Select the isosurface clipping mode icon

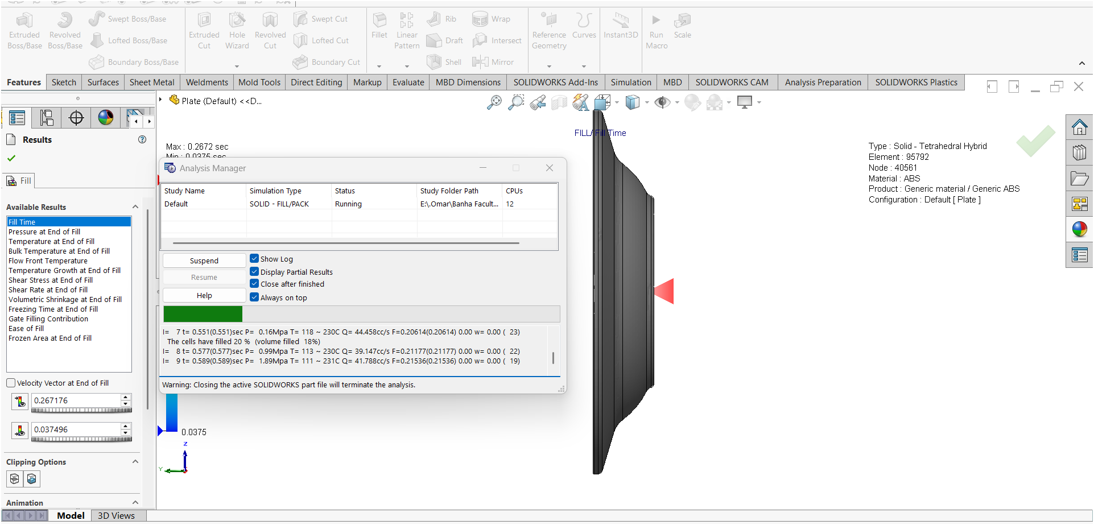click(x=32, y=479)
